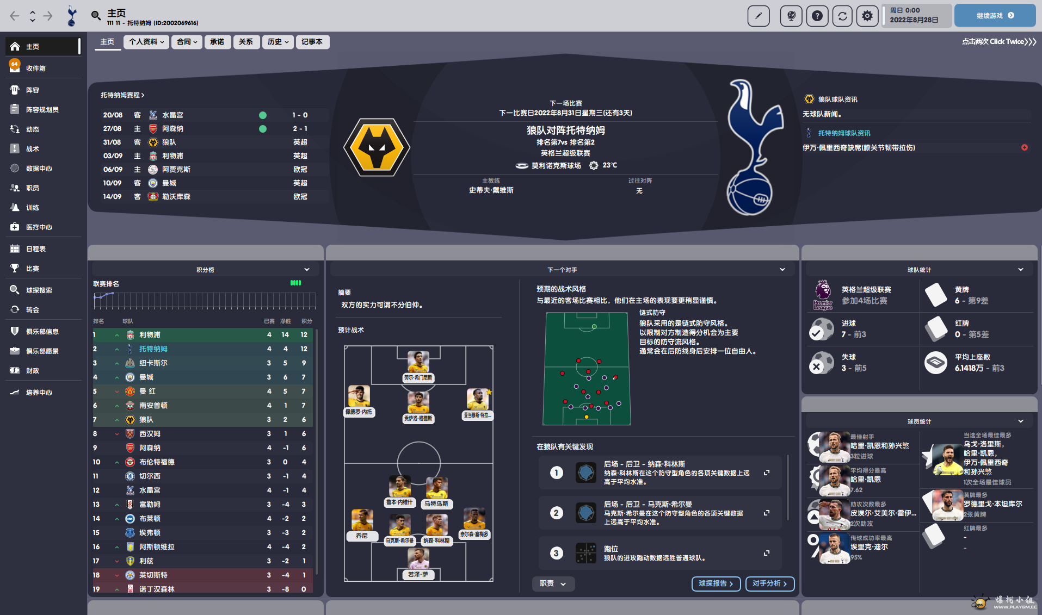Open 数据中心 data hub in sidebar
Image resolution: width=1042 pixels, height=615 pixels.
[44, 169]
